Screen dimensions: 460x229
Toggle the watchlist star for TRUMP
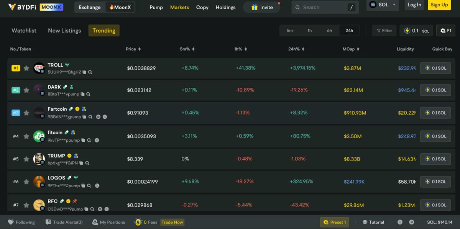[26, 159]
